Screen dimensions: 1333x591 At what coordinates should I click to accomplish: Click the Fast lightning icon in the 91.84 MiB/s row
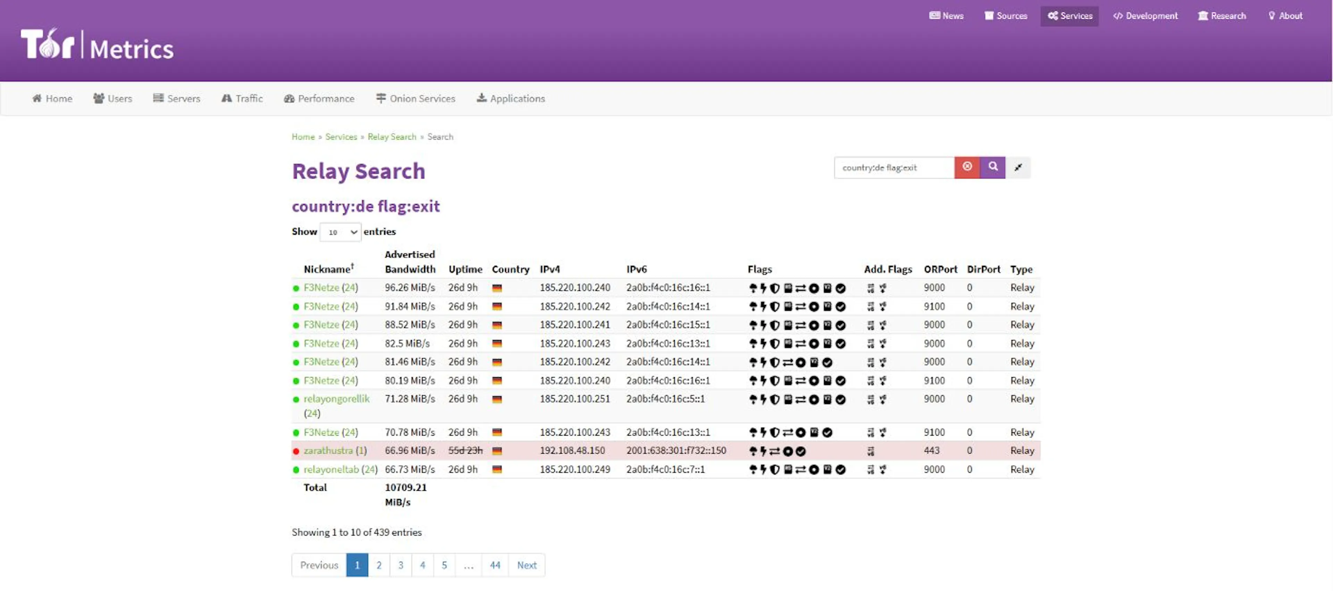pos(763,307)
